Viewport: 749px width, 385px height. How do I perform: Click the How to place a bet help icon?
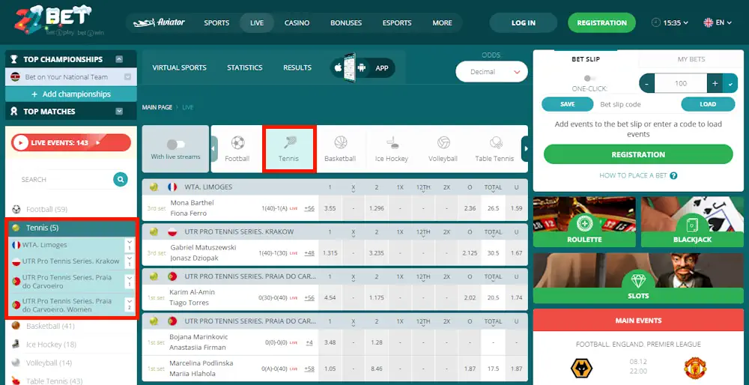[673, 175]
